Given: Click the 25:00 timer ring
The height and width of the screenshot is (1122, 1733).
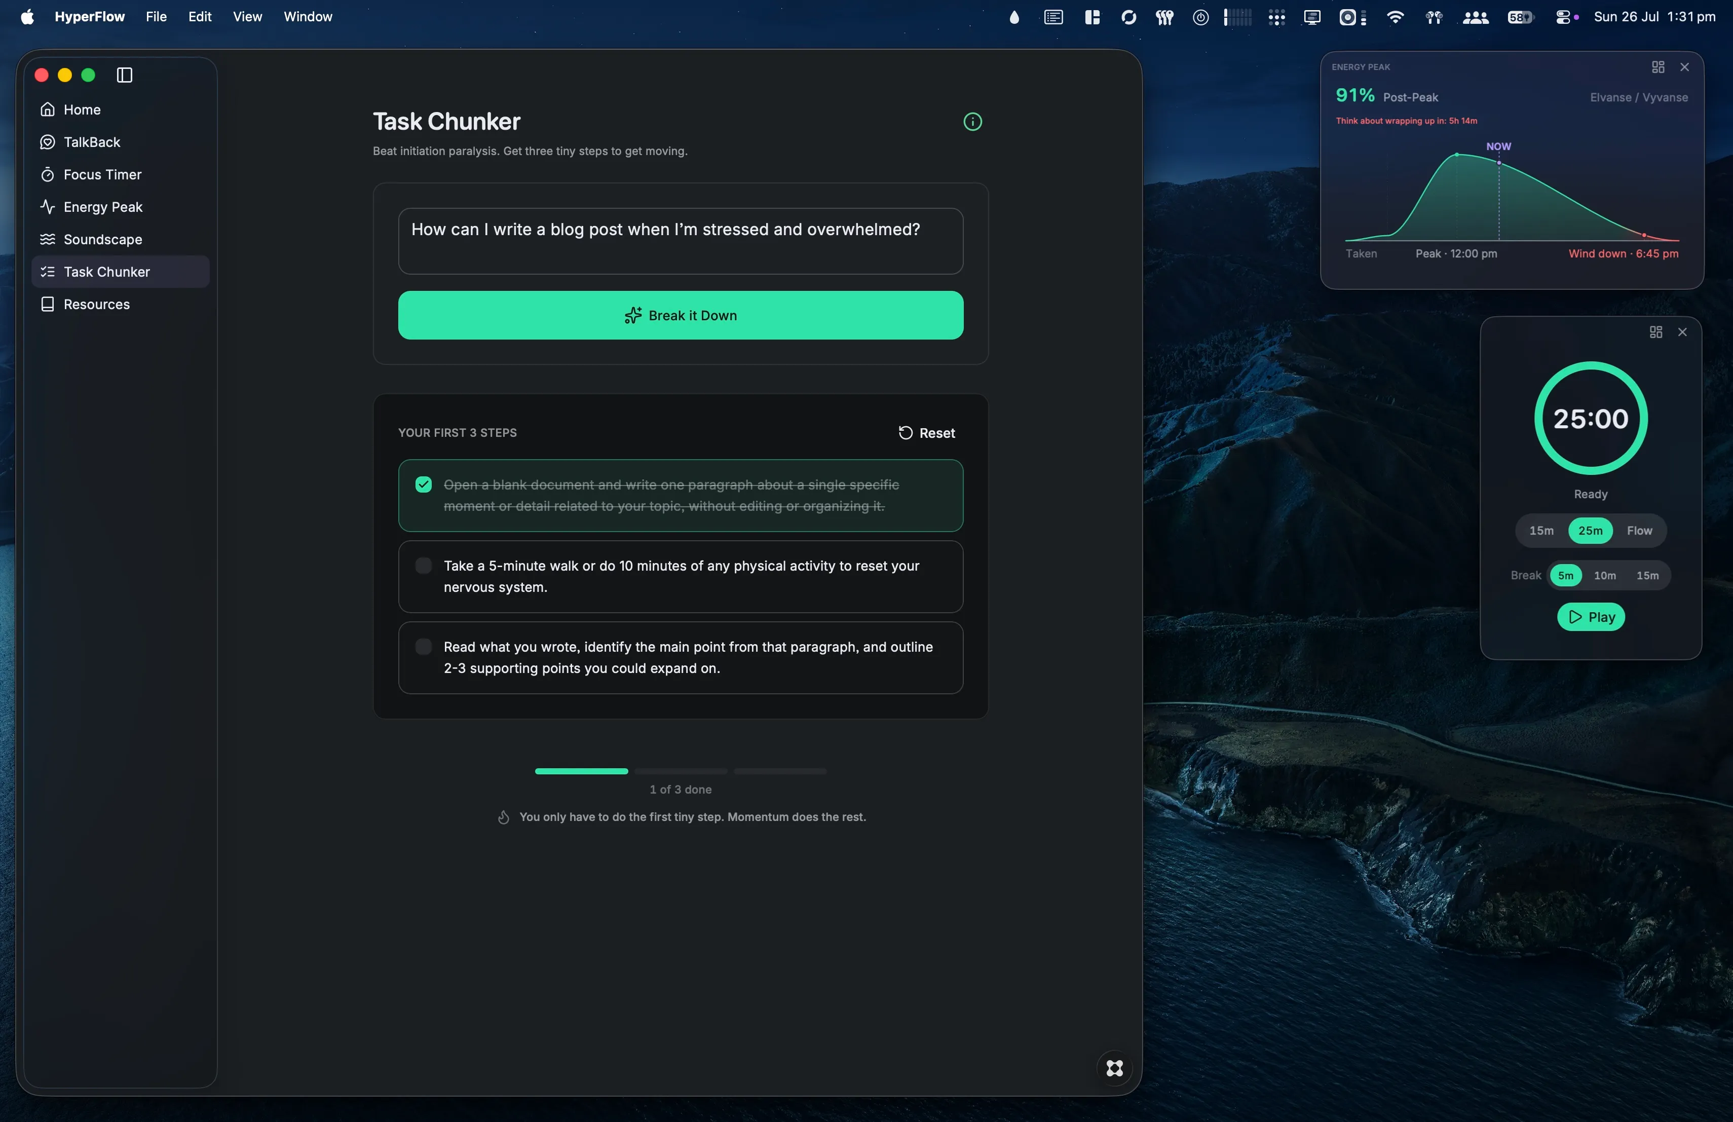Looking at the screenshot, I should pyautogui.click(x=1590, y=419).
